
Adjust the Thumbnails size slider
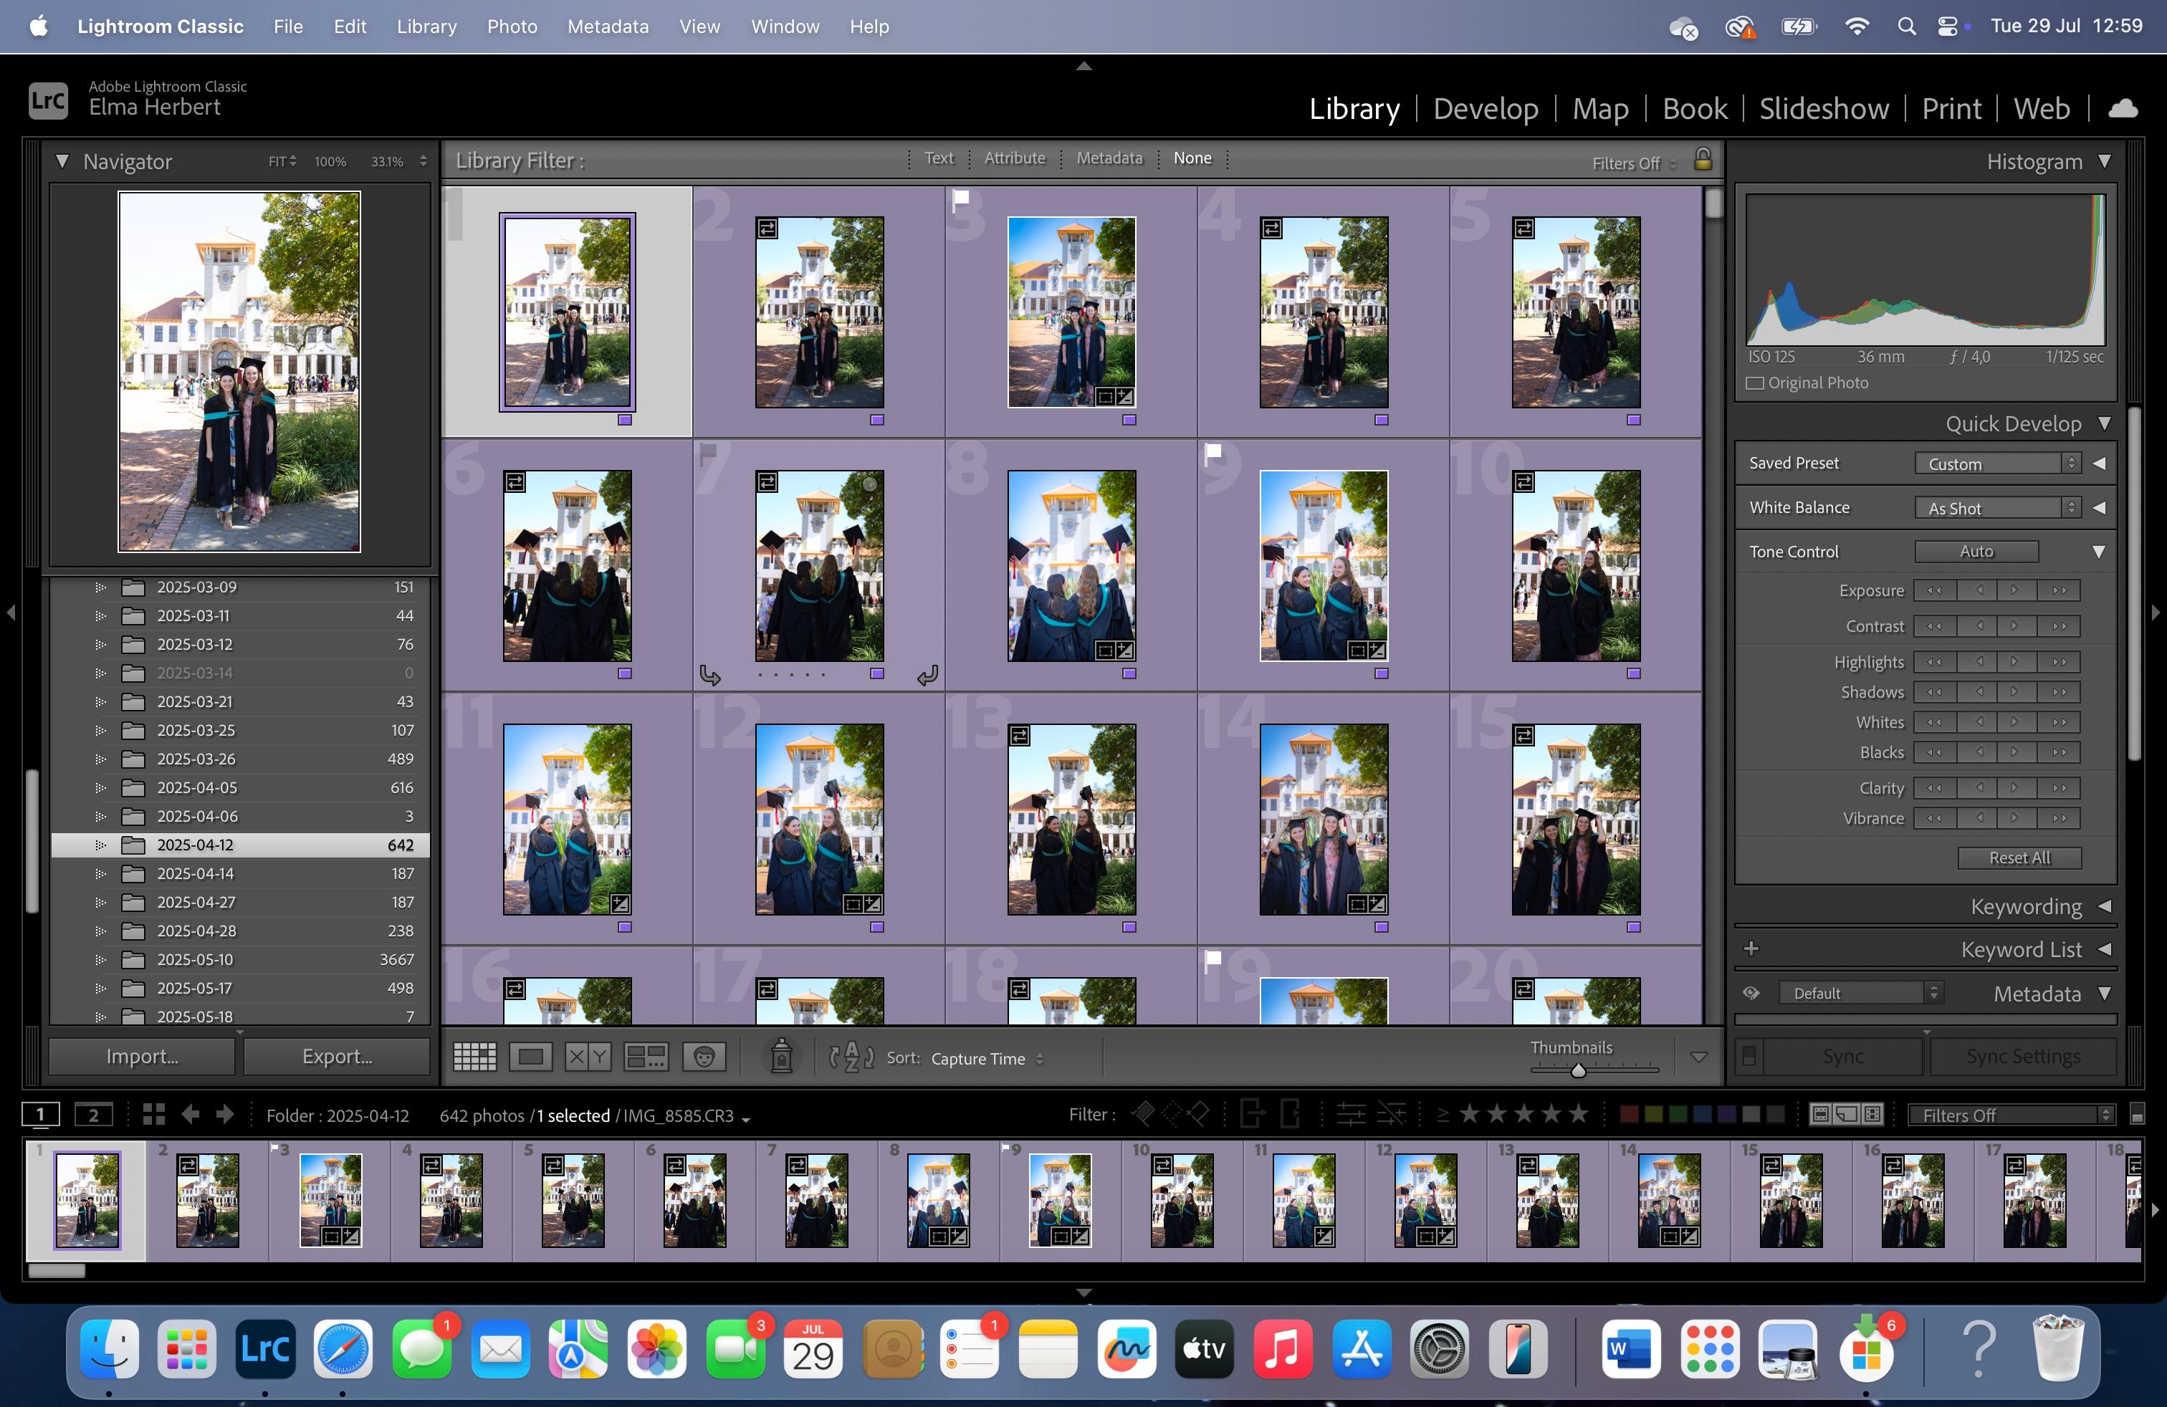coord(1578,1070)
